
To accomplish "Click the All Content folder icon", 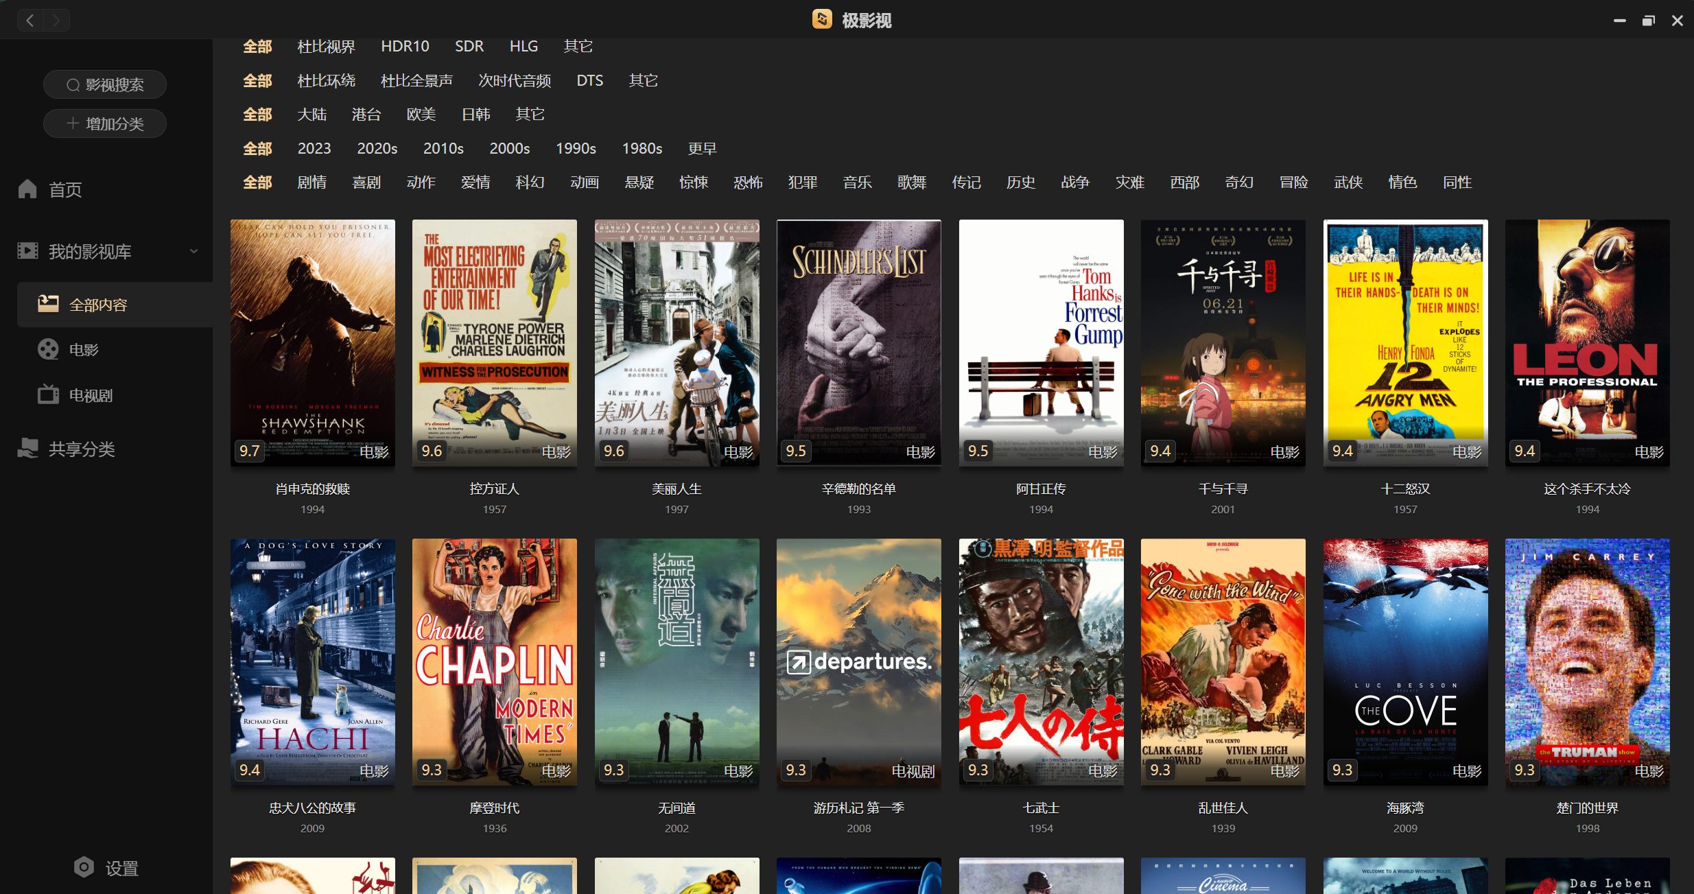I will 48,304.
